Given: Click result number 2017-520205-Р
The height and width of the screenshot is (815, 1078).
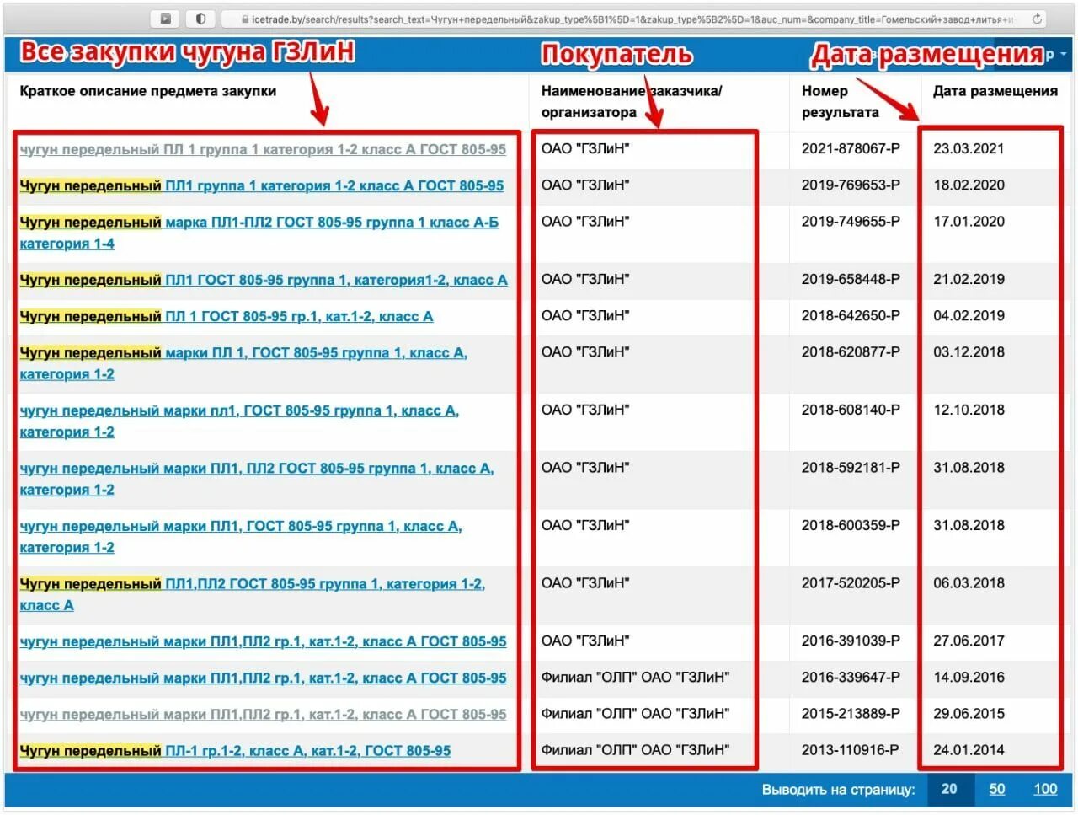Looking at the screenshot, I should (851, 582).
